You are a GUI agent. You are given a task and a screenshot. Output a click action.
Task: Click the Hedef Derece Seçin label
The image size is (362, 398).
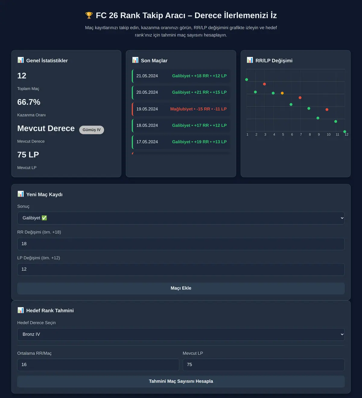pyautogui.click(x=37, y=323)
